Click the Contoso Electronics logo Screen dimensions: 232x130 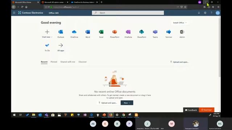point(30,13)
